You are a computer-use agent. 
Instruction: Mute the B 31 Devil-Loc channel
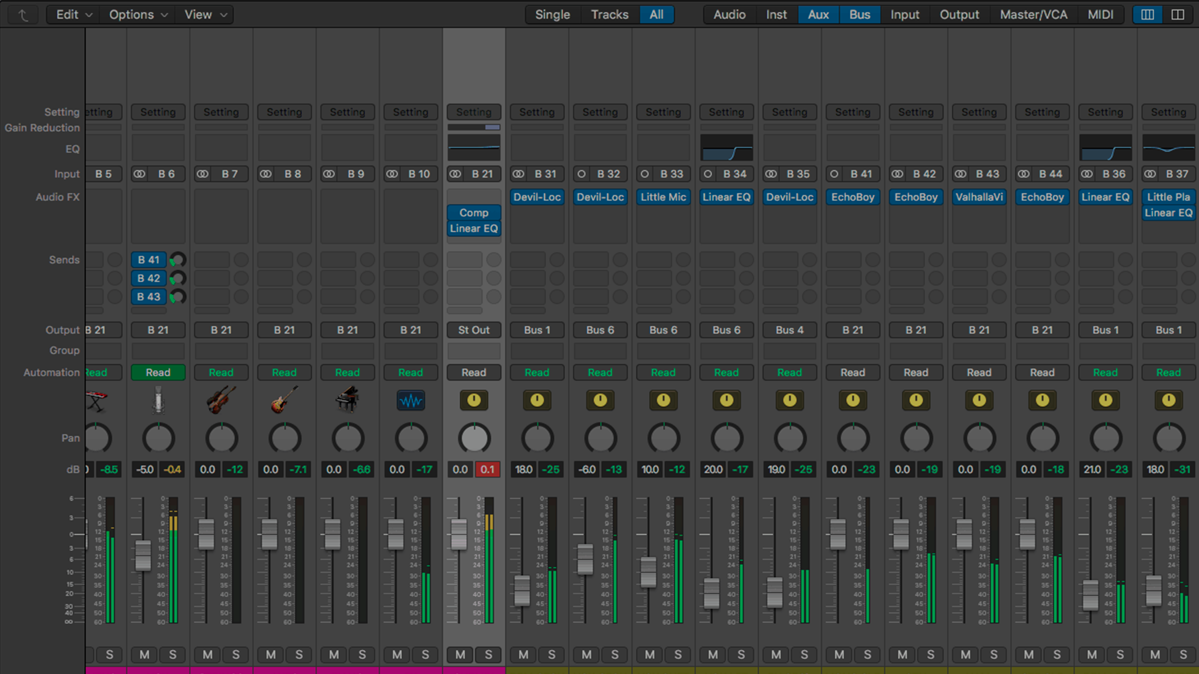click(524, 655)
